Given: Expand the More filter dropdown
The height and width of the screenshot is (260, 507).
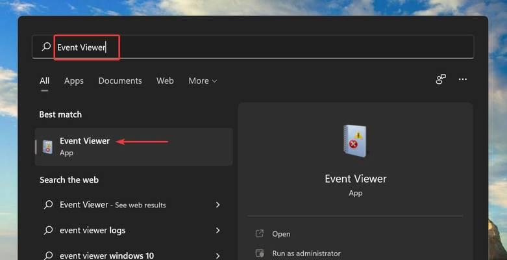Looking at the screenshot, I should (x=203, y=81).
